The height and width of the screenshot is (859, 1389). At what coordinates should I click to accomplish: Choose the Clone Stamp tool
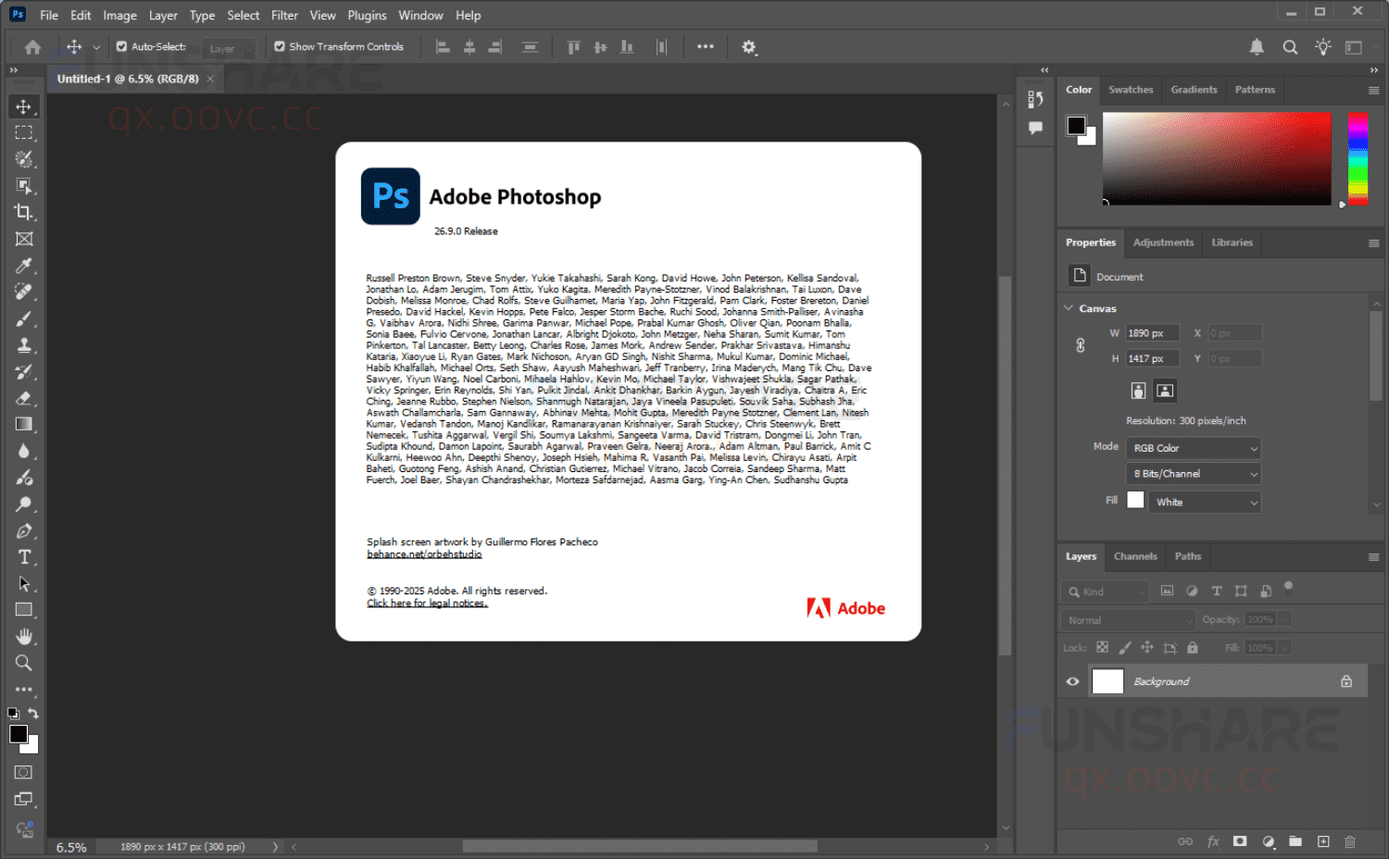(x=24, y=344)
